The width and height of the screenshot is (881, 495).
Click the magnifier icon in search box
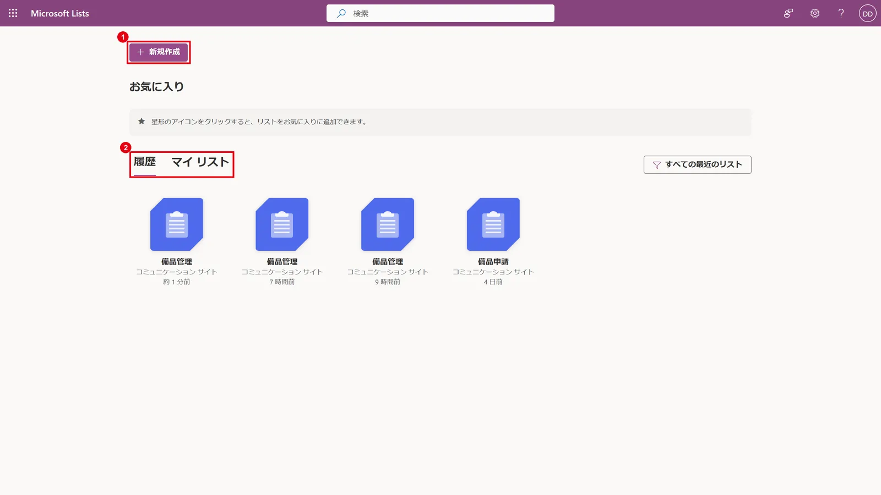tap(341, 13)
